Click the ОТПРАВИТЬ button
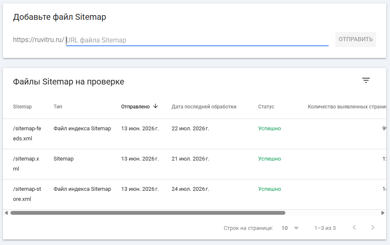Viewport: 390px width, 245px height. click(x=356, y=40)
